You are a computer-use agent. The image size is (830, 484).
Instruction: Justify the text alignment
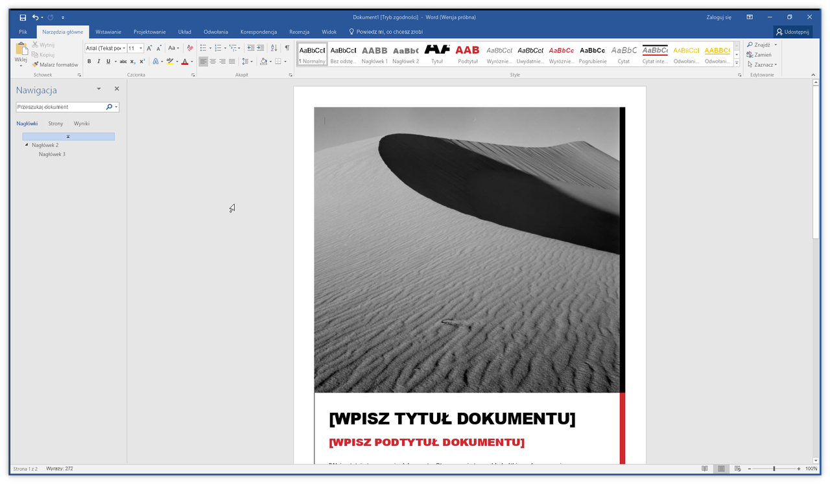point(231,62)
